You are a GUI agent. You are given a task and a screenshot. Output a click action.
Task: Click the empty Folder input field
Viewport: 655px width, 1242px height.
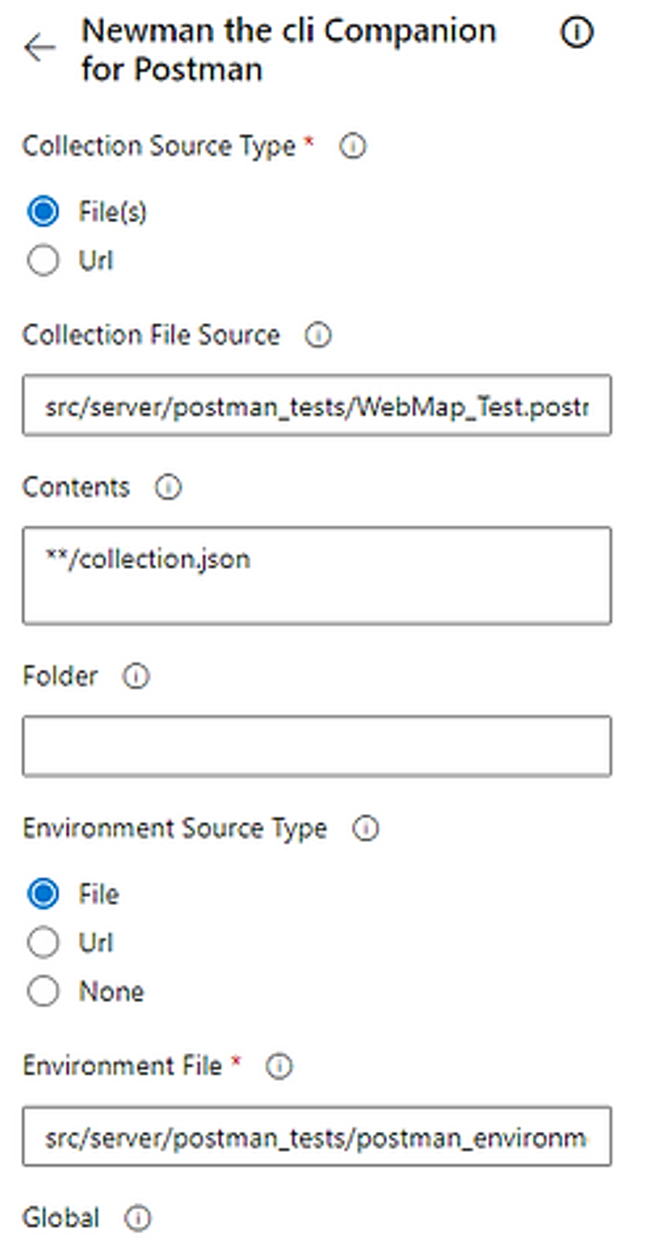point(317,746)
